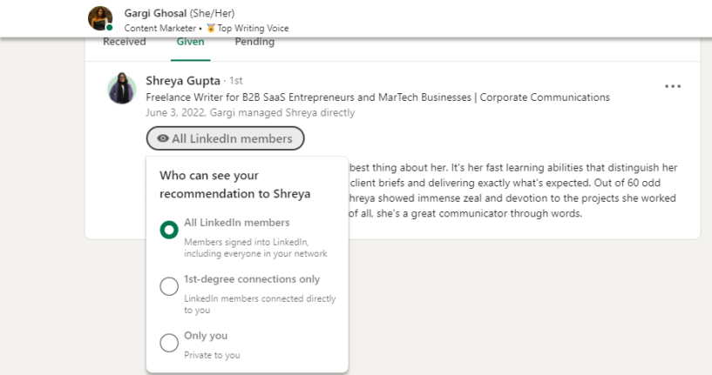Click the Content Marketer title text

[x=159, y=28]
